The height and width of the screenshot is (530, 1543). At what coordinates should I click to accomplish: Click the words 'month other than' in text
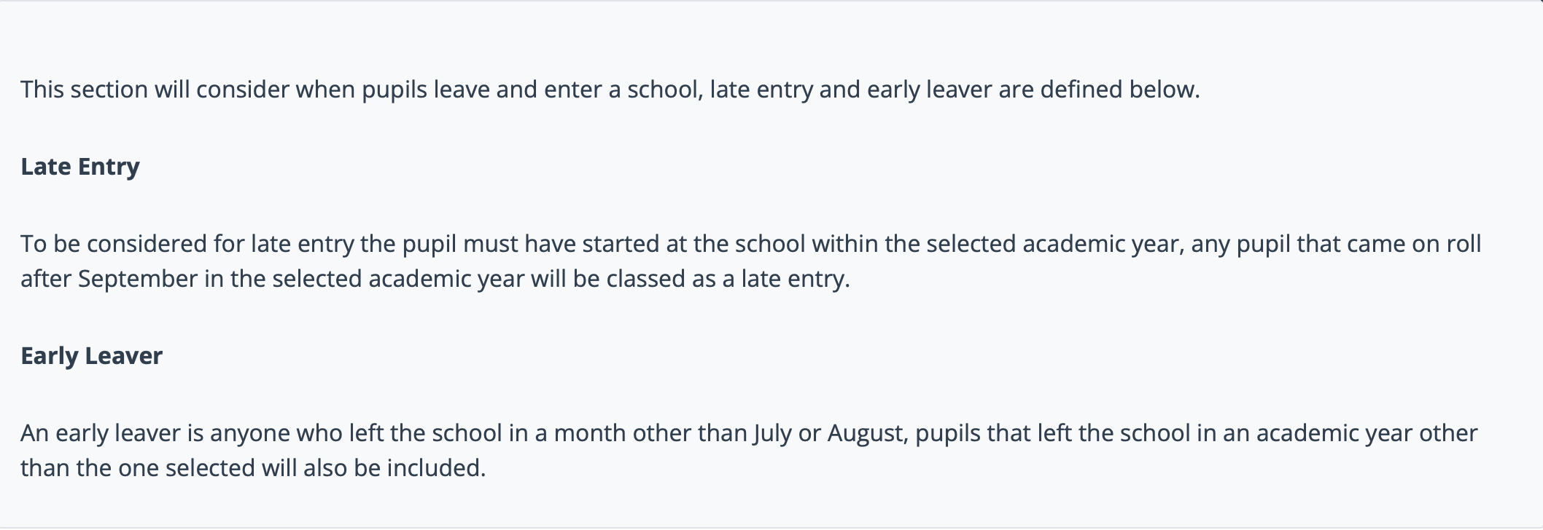[650, 433]
